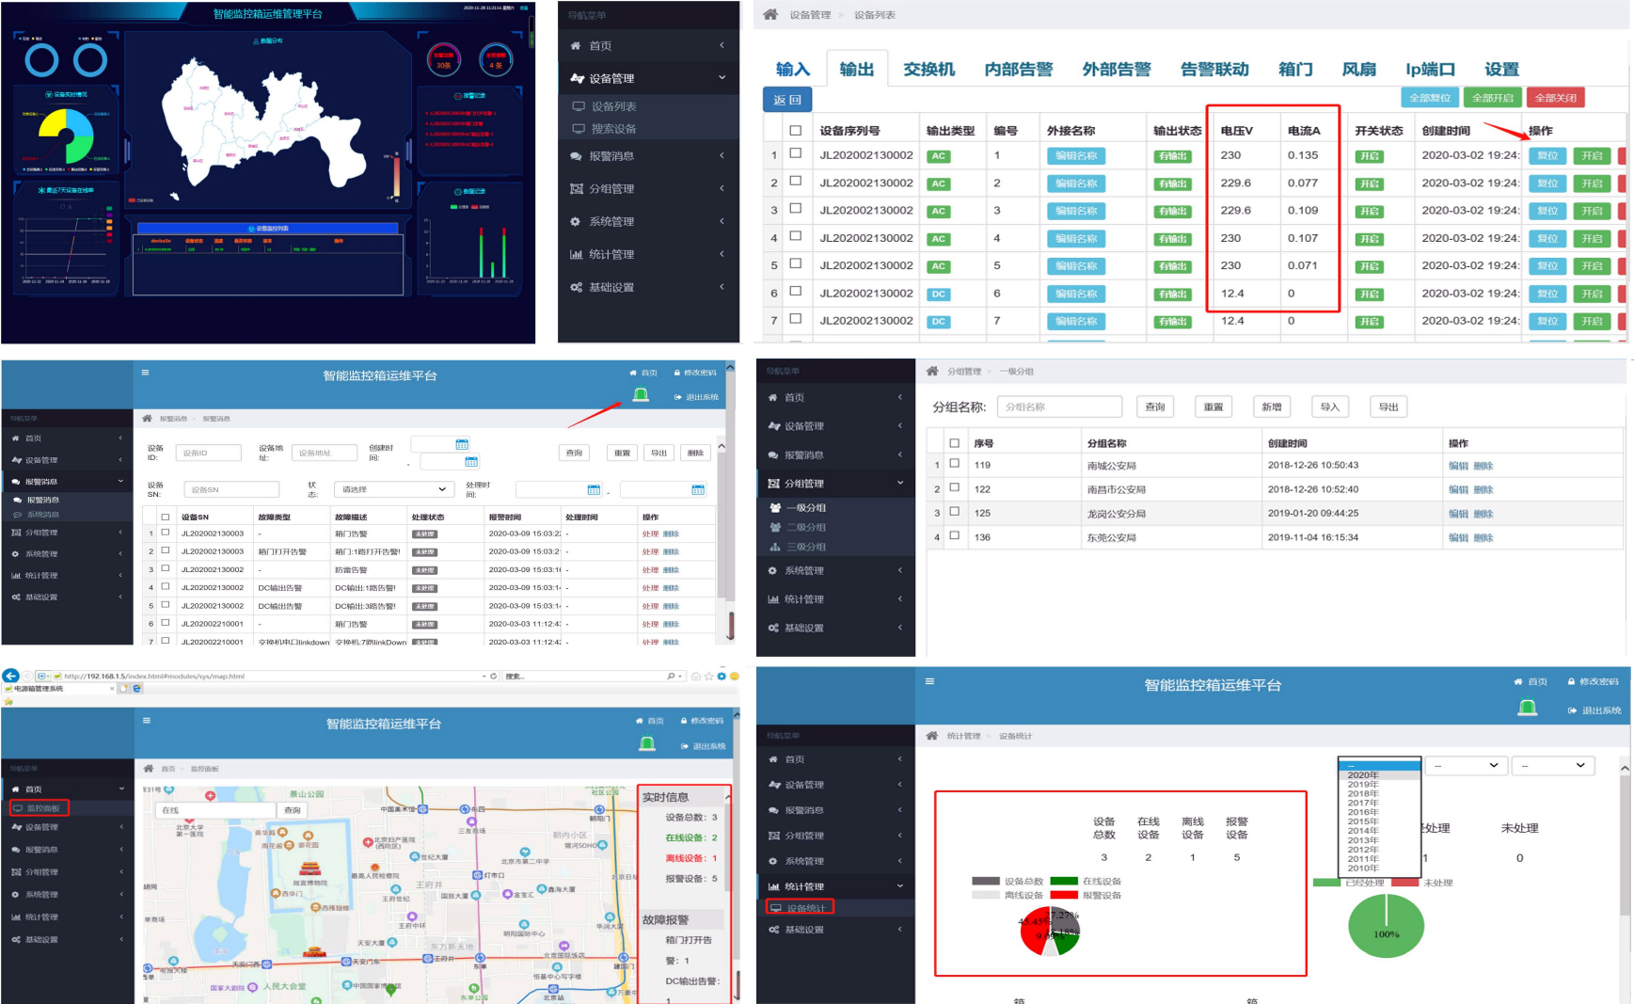Click the 设备SN input field on the alarm page
This screenshot has width=1634, height=1004.
coord(231,489)
